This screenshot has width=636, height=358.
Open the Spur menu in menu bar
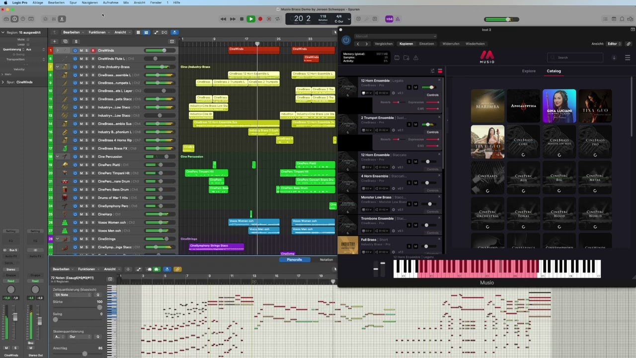coord(73,2)
